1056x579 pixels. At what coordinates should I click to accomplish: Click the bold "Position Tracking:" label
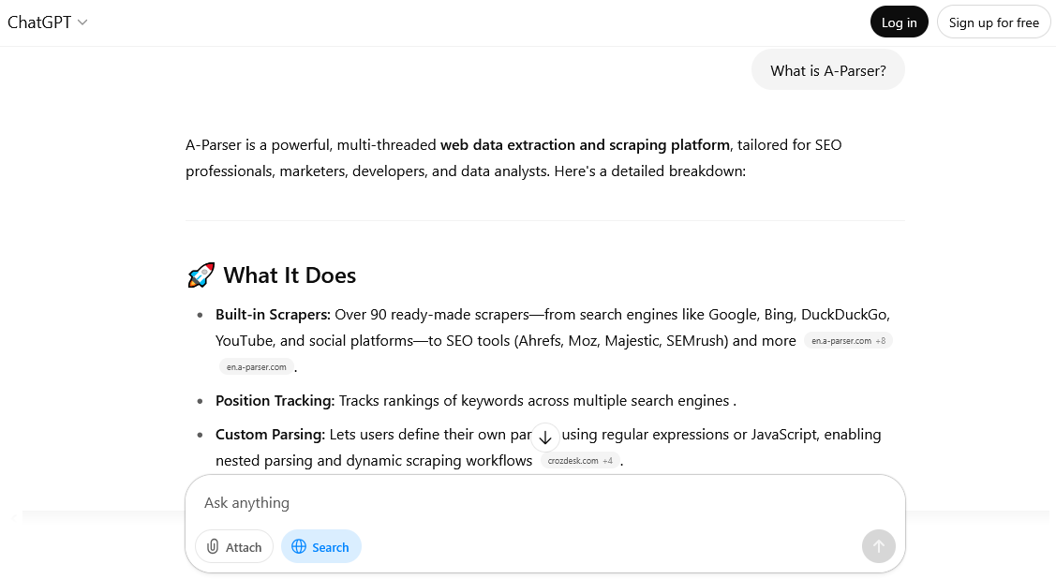point(275,401)
